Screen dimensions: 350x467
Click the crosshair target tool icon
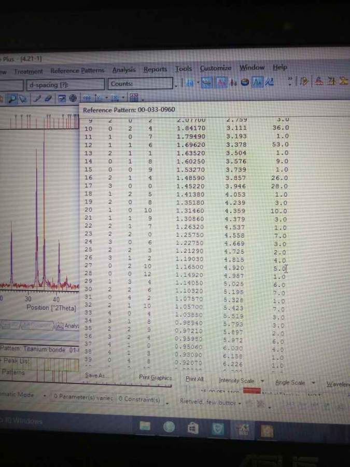[73, 98]
